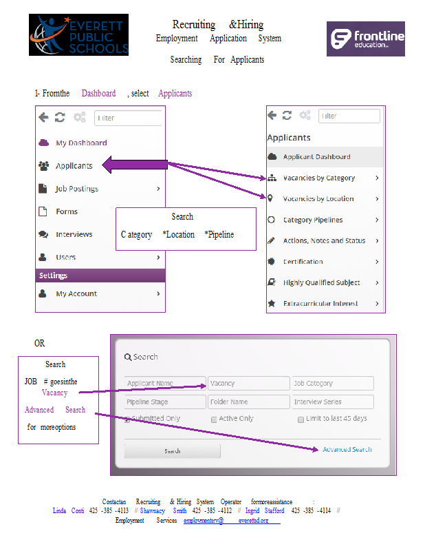Image resolution: width=425 pixels, height=551 pixels.
Task: Expand Highly Qualified Subject chevron
Action: coord(377,282)
